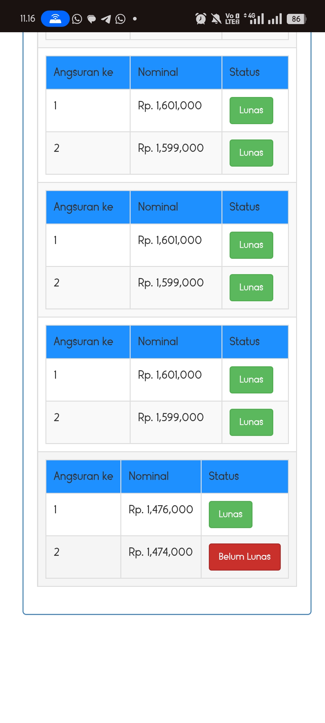The image size is (325, 723).
Task: Click Lunas button in second table's first row
Action: click(x=251, y=245)
